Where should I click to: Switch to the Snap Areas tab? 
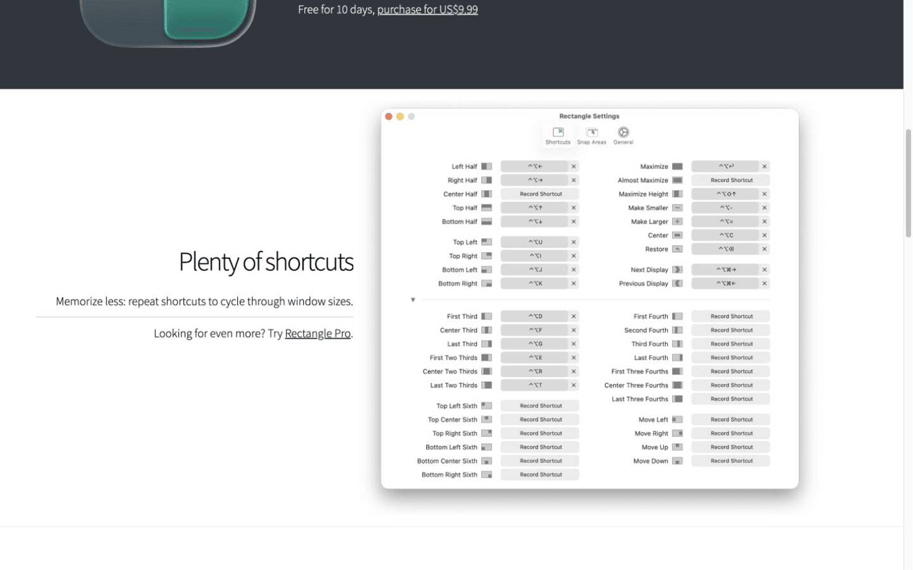(592, 136)
